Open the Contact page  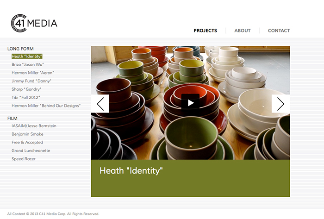(x=279, y=31)
